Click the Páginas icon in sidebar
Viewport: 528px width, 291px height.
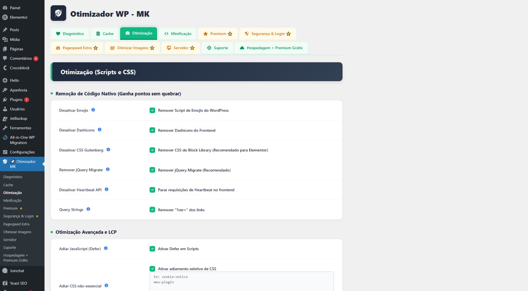coord(5,49)
